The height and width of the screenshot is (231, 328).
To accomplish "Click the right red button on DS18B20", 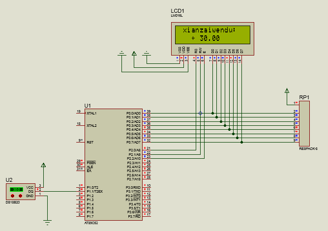I will 20,196.
